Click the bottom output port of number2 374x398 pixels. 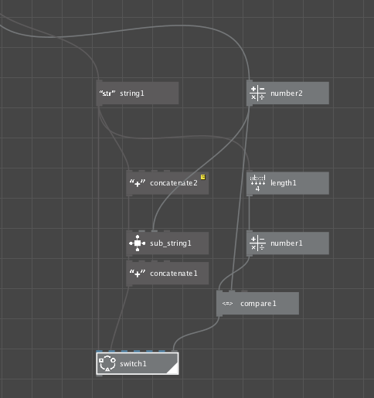(250, 105)
